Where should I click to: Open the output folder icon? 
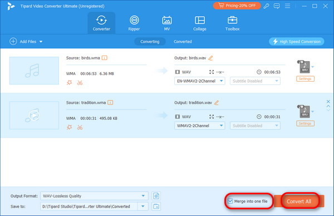click(x=156, y=206)
